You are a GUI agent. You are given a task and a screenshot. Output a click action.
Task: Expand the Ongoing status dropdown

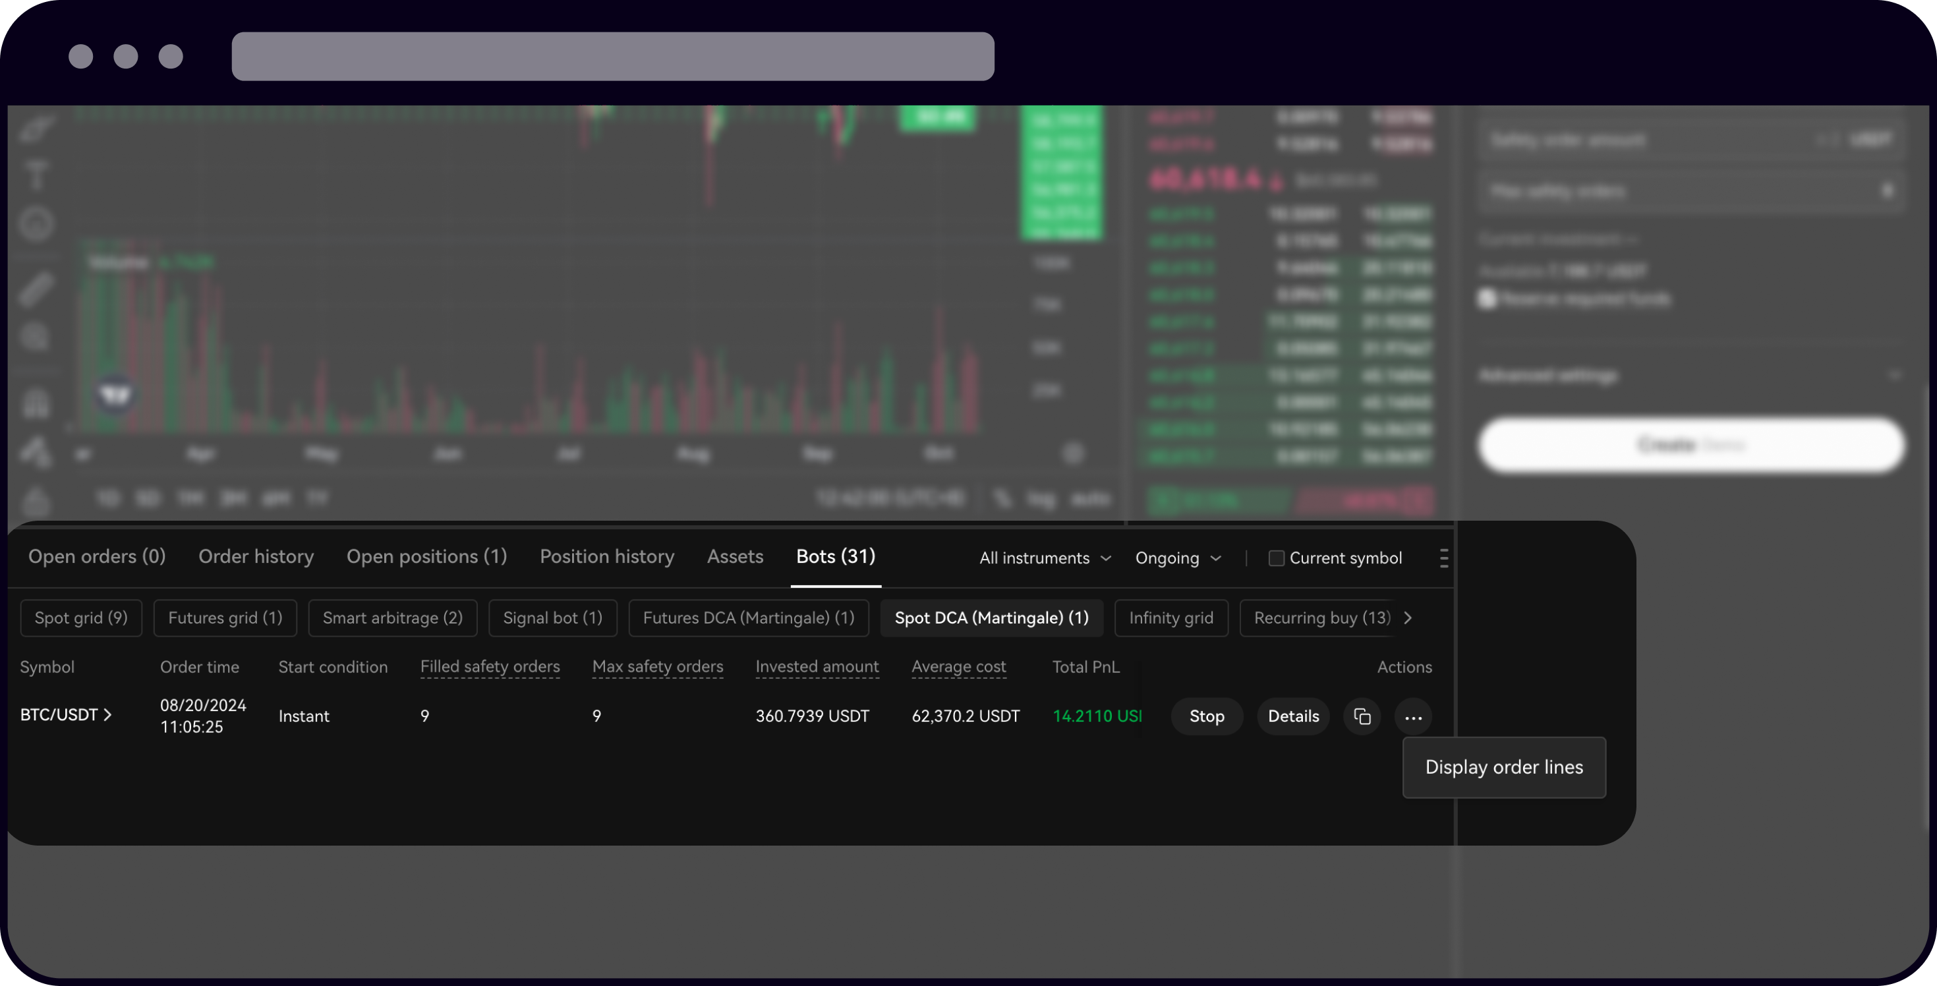tap(1178, 558)
